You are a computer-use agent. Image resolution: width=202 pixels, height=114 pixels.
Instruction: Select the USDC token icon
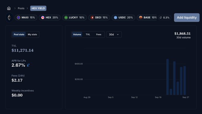[115, 18]
